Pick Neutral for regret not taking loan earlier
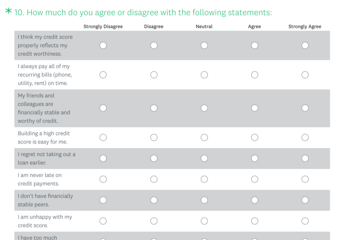Screen dimensions: 342x240 pos(204,159)
